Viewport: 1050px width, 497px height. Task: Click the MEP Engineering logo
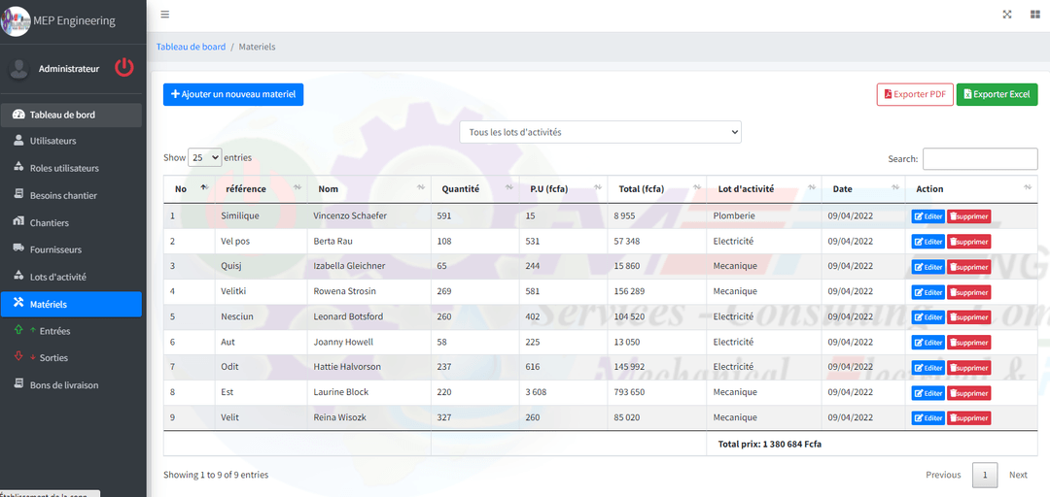click(16, 20)
